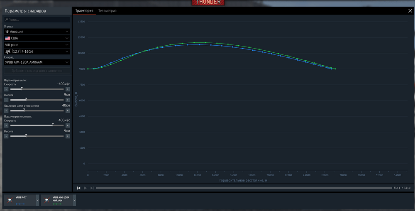Increase carrier speed with plus button

pos(68,125)
